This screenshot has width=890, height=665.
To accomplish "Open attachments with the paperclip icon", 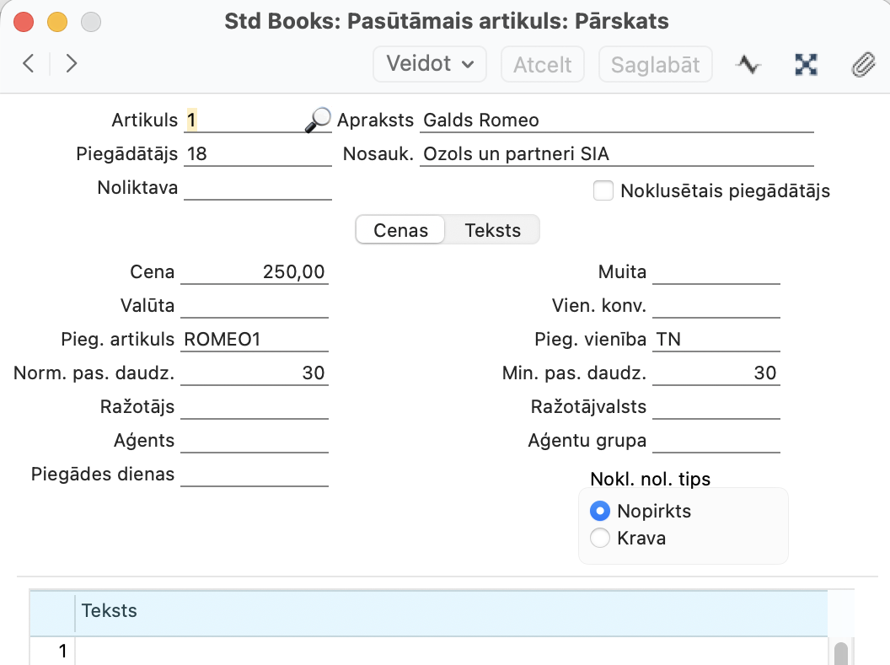I will coord(863,65).
